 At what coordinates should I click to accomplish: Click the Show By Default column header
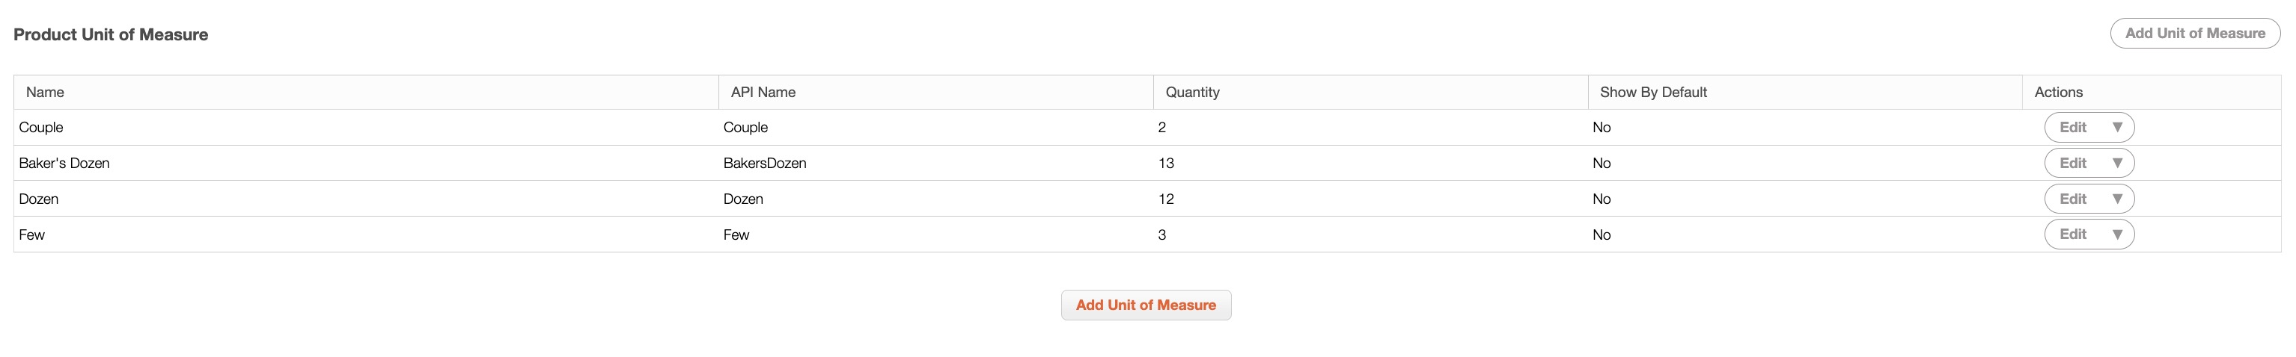pyautogui.click(x=1652, y=93)
